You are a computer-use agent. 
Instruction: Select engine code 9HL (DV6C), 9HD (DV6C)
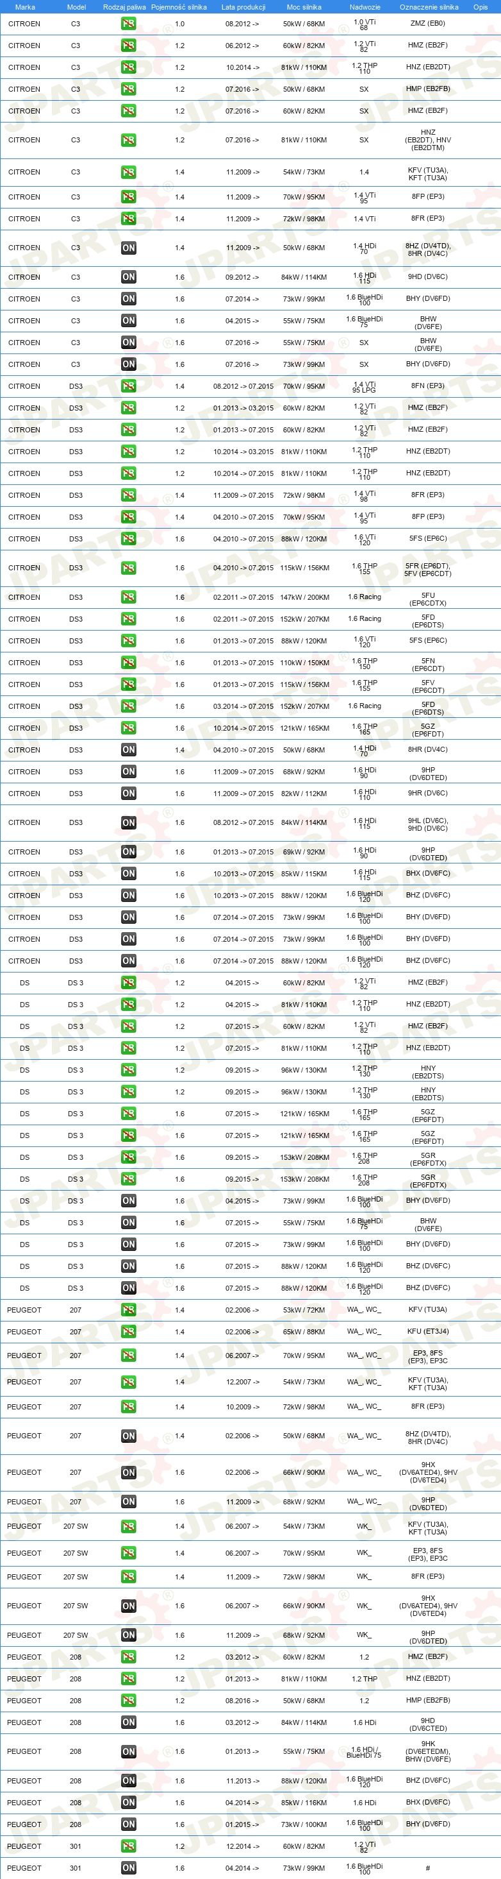click(428, 824)
